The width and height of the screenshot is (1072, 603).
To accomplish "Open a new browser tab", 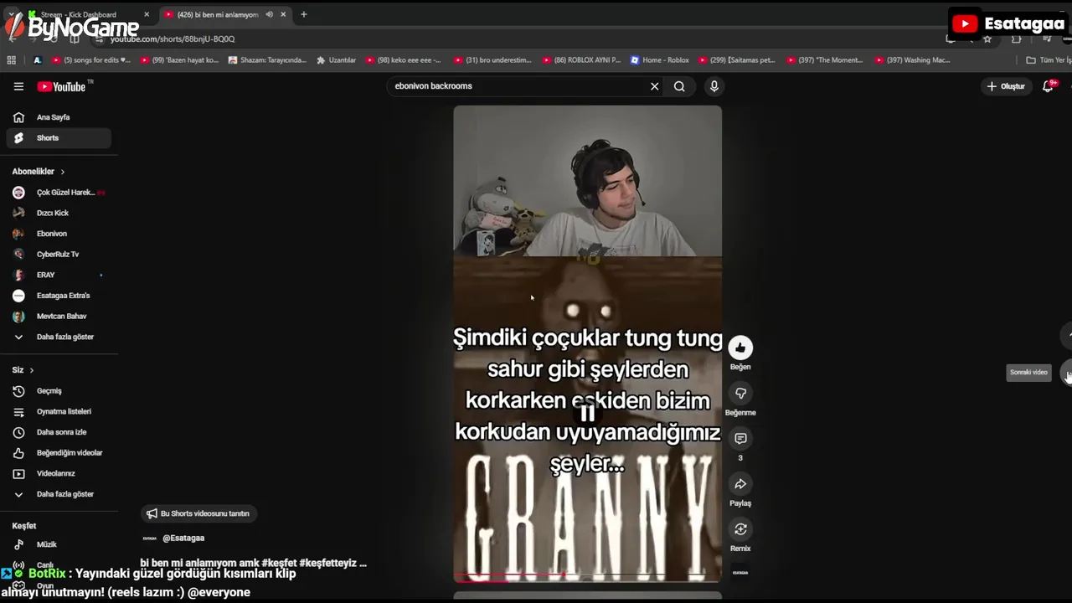I will tap(303, 14).
